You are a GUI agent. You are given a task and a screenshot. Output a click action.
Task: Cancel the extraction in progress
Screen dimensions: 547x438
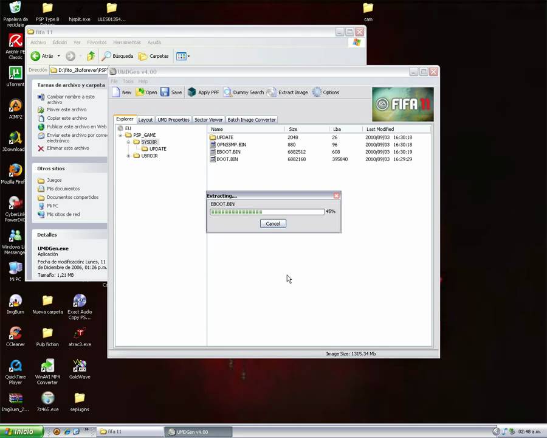273,223
